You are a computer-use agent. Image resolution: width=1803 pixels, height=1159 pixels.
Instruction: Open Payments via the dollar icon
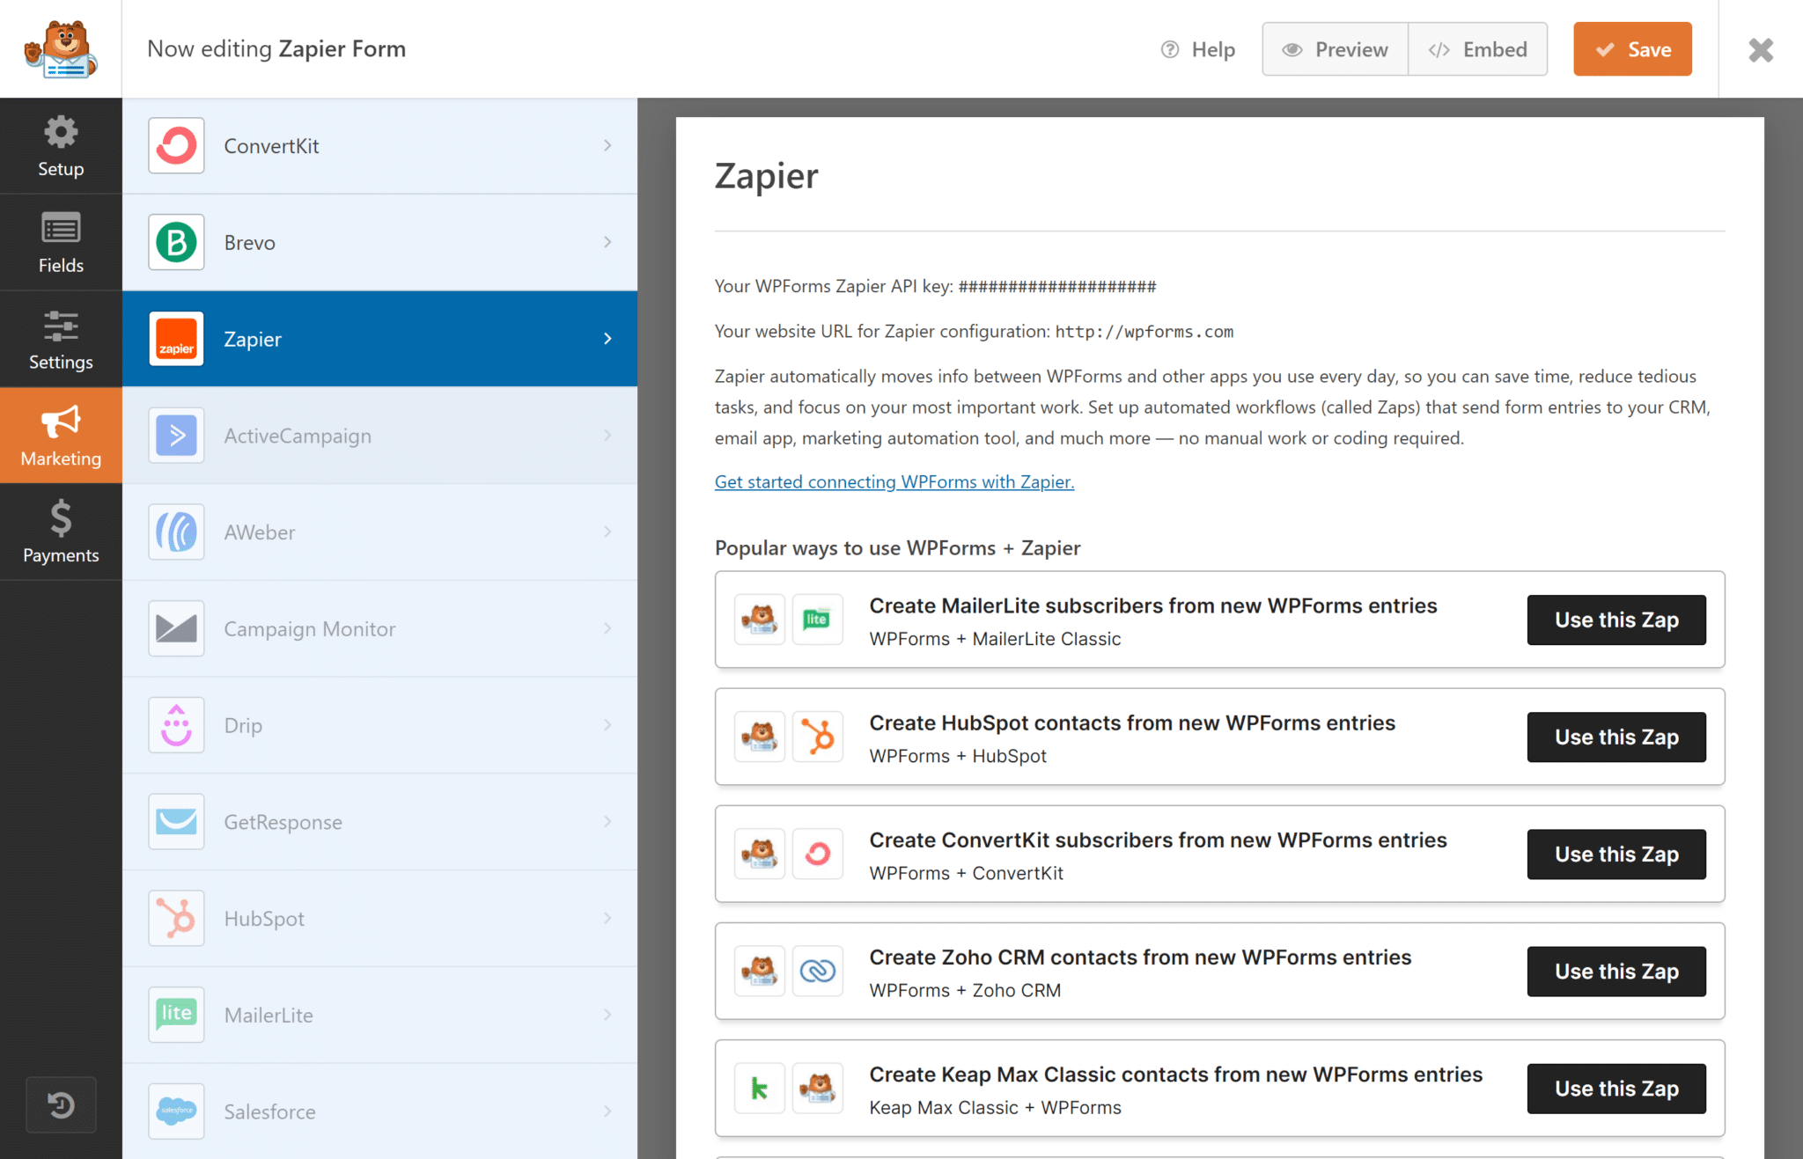pyautogui.click(x=61, y=517)
